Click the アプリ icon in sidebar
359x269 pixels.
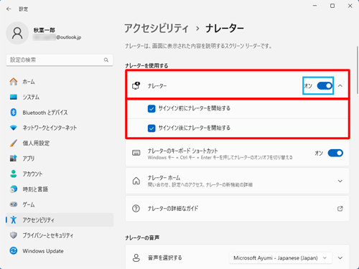(14, 159)
